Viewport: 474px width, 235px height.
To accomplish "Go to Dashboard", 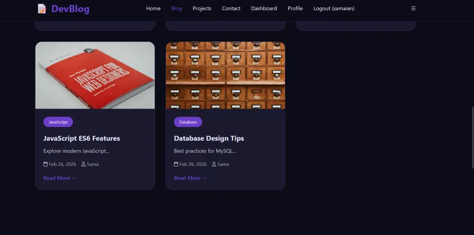I will (x=264, y=9).
